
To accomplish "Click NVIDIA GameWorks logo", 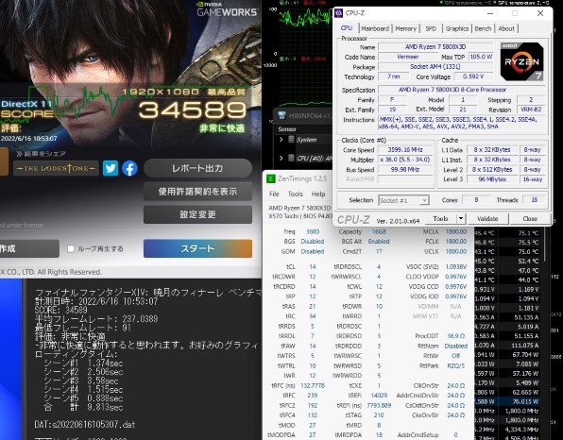I will (228, 9).
